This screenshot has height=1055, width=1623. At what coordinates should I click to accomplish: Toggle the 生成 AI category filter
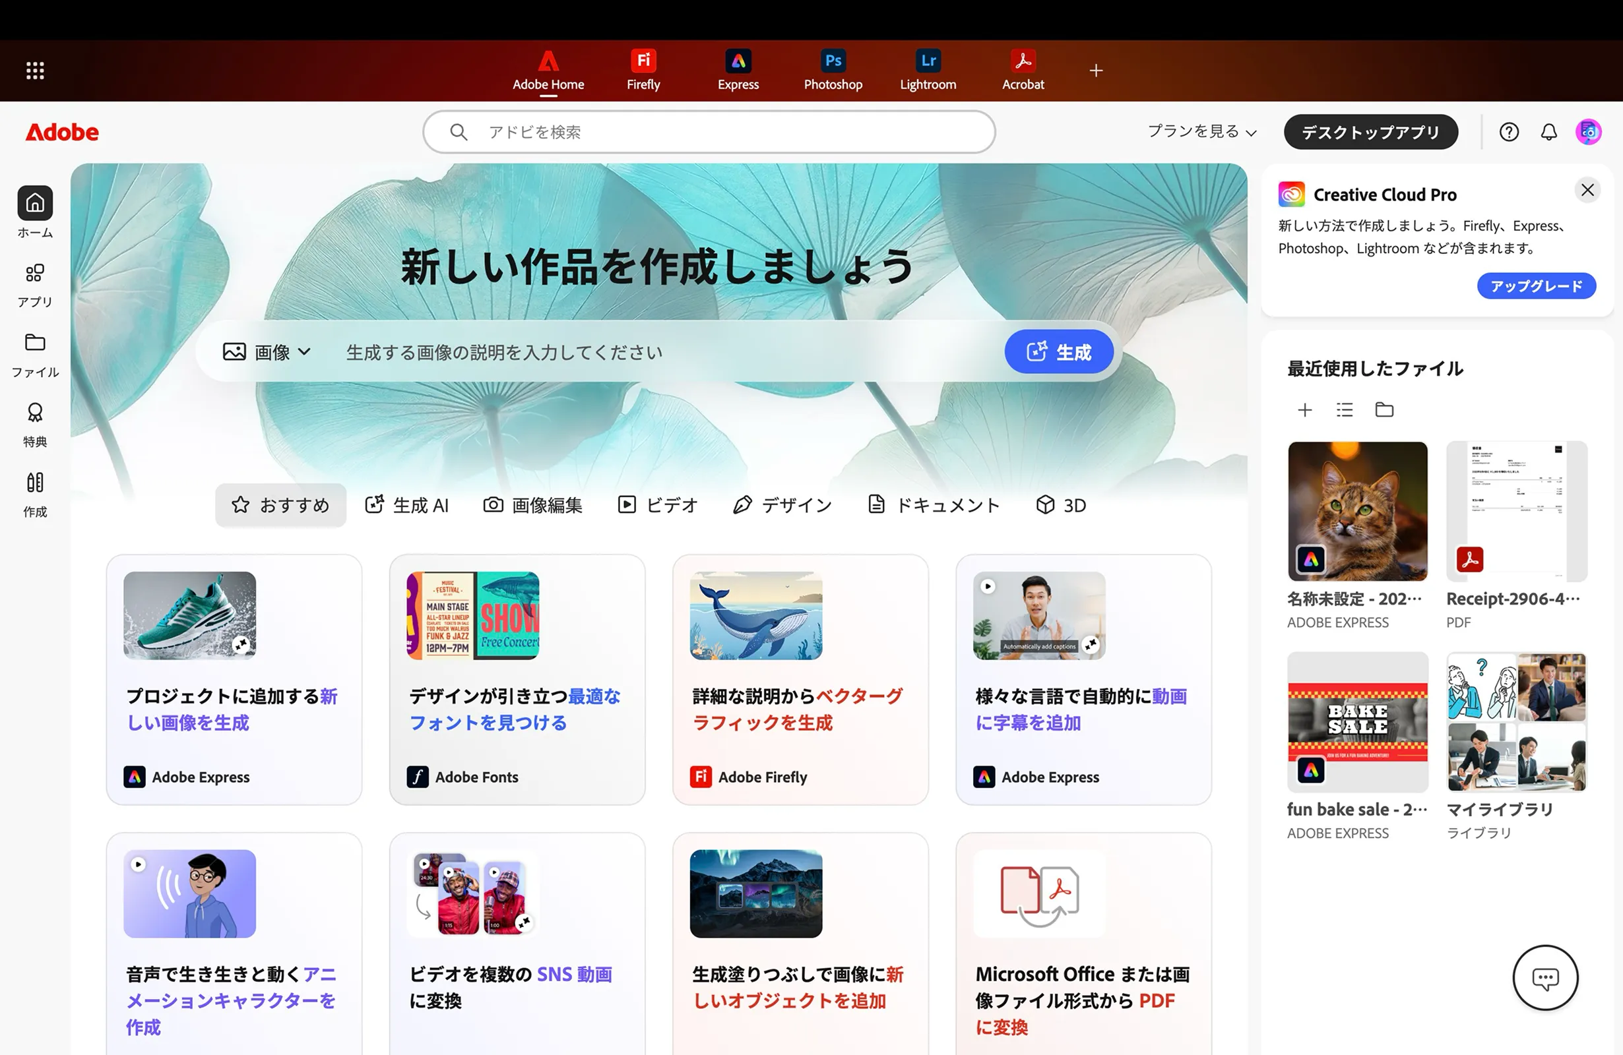point(407,505)
